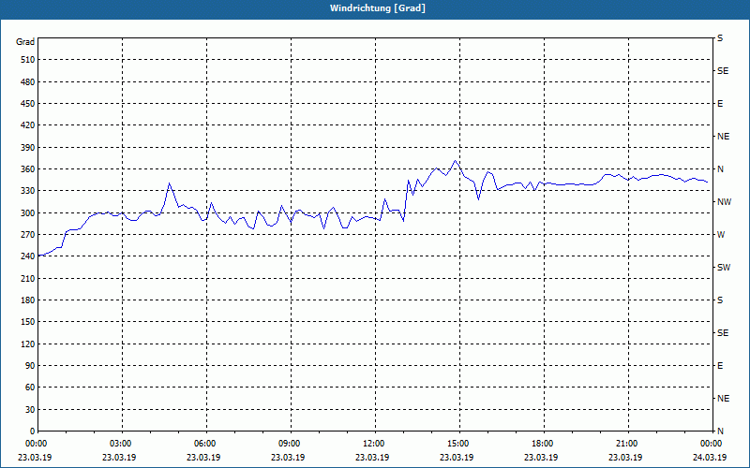Click the E compass label on 450 gridline

[x=720, y=104]
